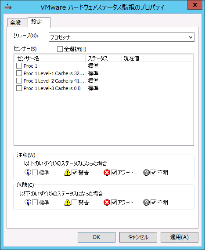Click the 適用(A) button
Image resolution: width=205 pixels, height=250 pixels.
pyautogui.click(x=180, y=237)
